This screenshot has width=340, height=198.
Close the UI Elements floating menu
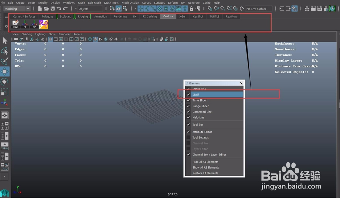click(241, 83)
